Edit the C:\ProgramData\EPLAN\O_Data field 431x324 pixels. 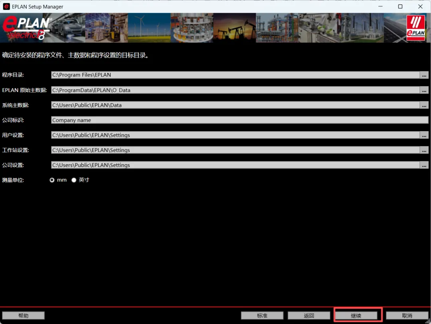click(x=235, y=90)
